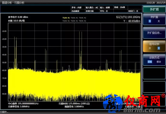Click the 外扩频 menu header at top right

click(x=154, y=10)
